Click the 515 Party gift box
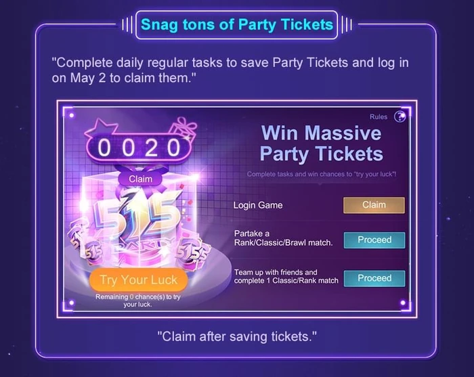Image resolution: width=474 pixels, height=377 pixels. [x=138, y=221]
